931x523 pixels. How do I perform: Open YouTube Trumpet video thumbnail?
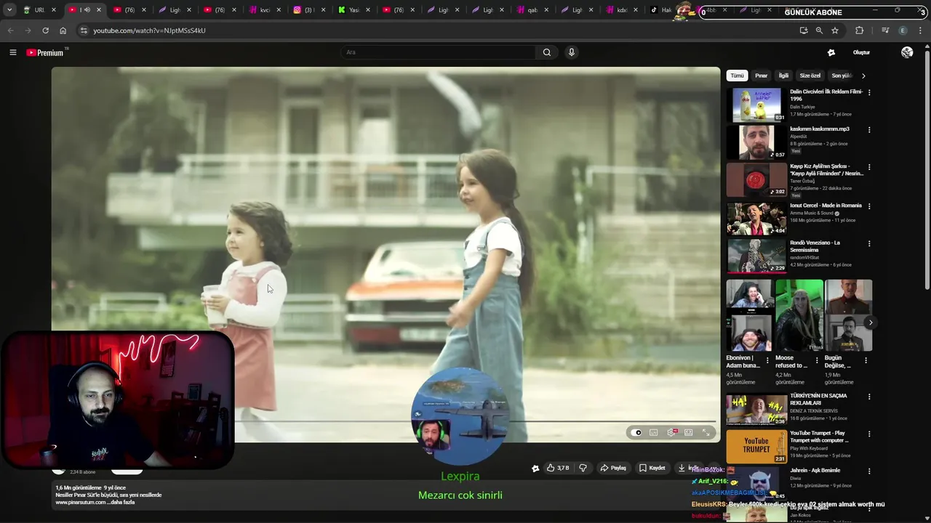click(756, 447)
